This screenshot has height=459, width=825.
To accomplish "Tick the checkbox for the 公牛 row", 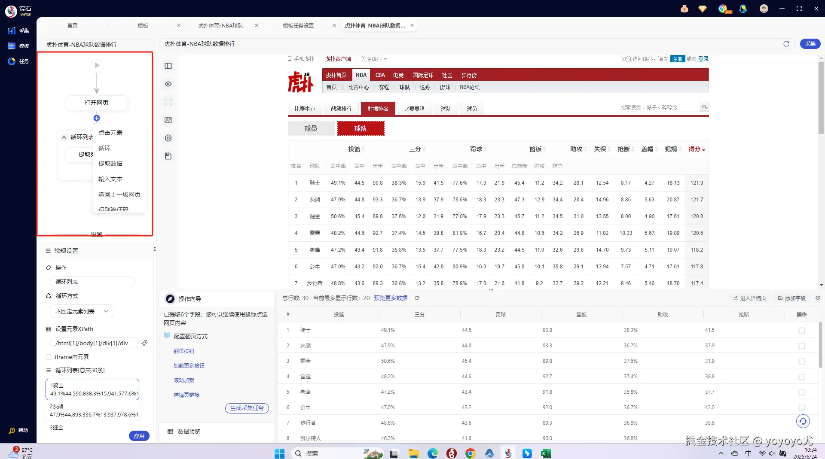I will [801, 408].
